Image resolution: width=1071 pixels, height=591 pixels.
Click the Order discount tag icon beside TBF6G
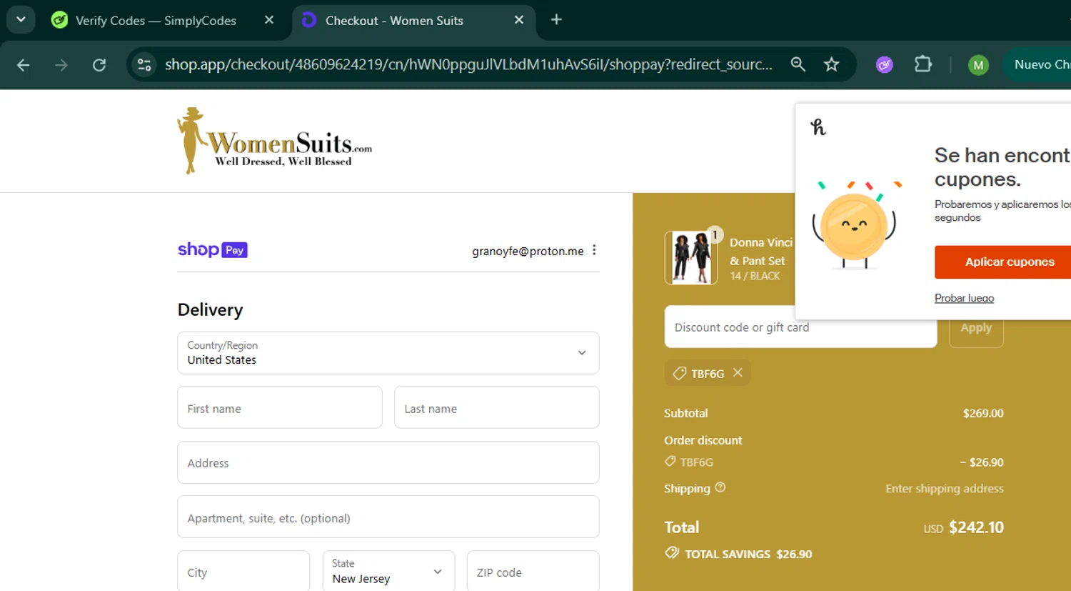670,462
